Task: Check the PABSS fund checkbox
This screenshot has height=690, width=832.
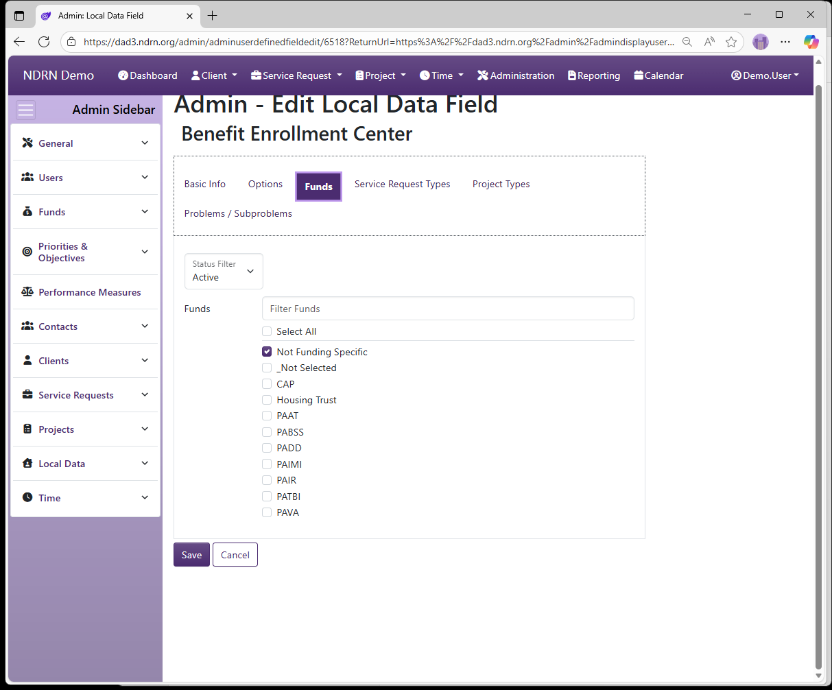Action: click(267, 432)
